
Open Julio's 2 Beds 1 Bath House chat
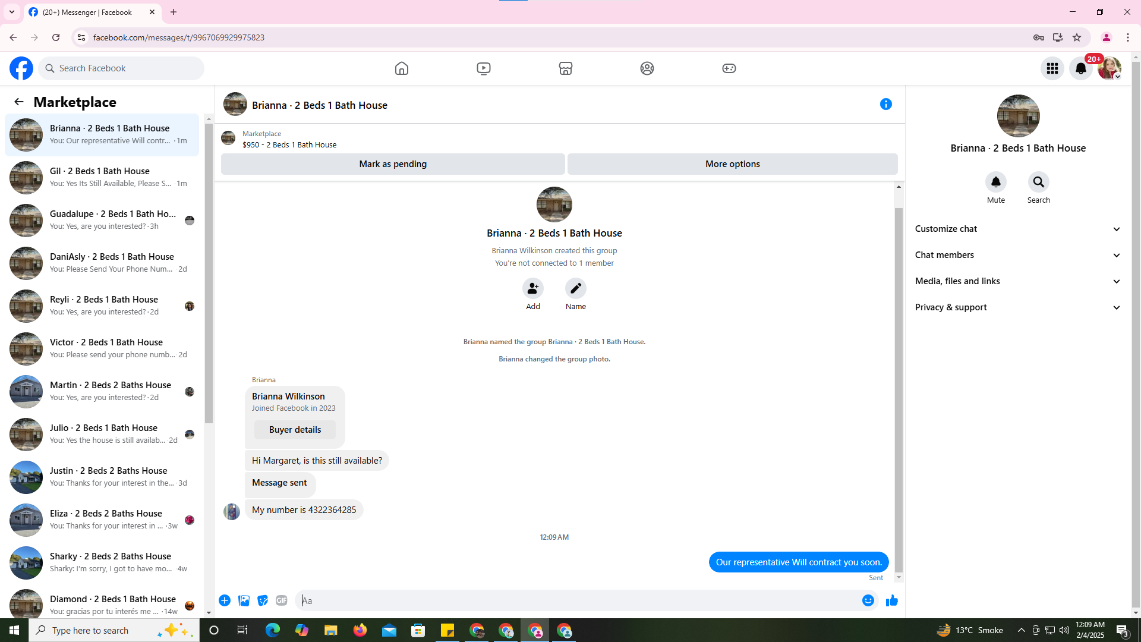(x=102, y=434)
